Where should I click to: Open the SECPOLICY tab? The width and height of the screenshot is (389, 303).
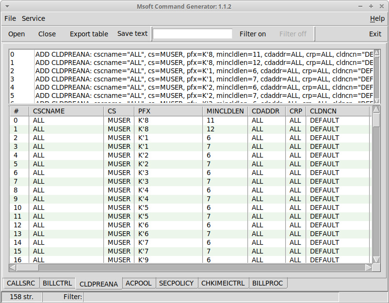tap(177, 283)
